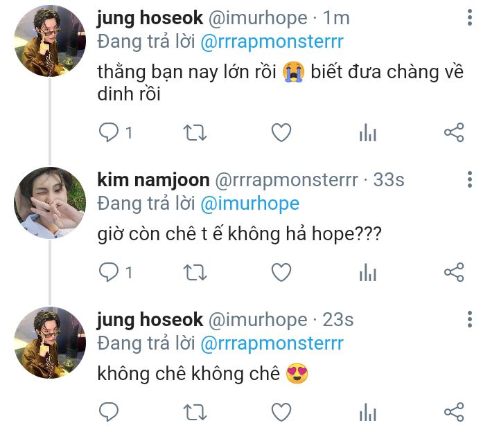
Task: View analytics for kim namjoon's tweet
Action: pyautogui.click(x=367, y=273)
